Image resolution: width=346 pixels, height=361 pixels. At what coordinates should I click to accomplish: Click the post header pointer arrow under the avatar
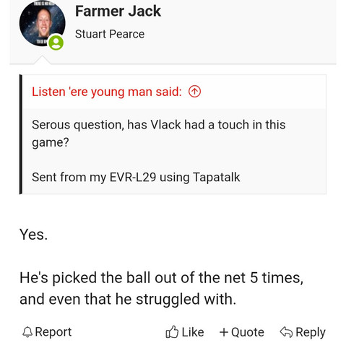42,60
